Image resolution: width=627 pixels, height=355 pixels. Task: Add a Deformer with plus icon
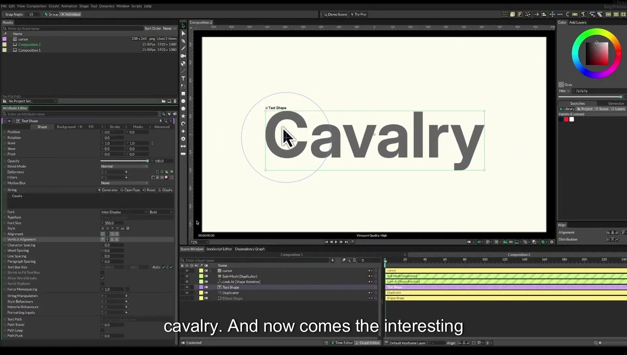pyautogui.click(x=126, y=172)
